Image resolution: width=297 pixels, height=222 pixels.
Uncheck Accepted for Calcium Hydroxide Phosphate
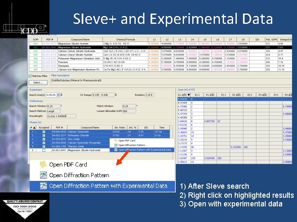click(x=44, y=143)
